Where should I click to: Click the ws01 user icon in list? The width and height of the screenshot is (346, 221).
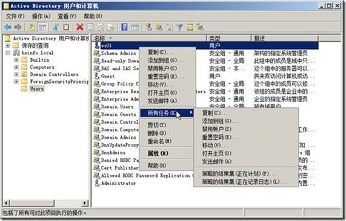[x=97, y=45]
